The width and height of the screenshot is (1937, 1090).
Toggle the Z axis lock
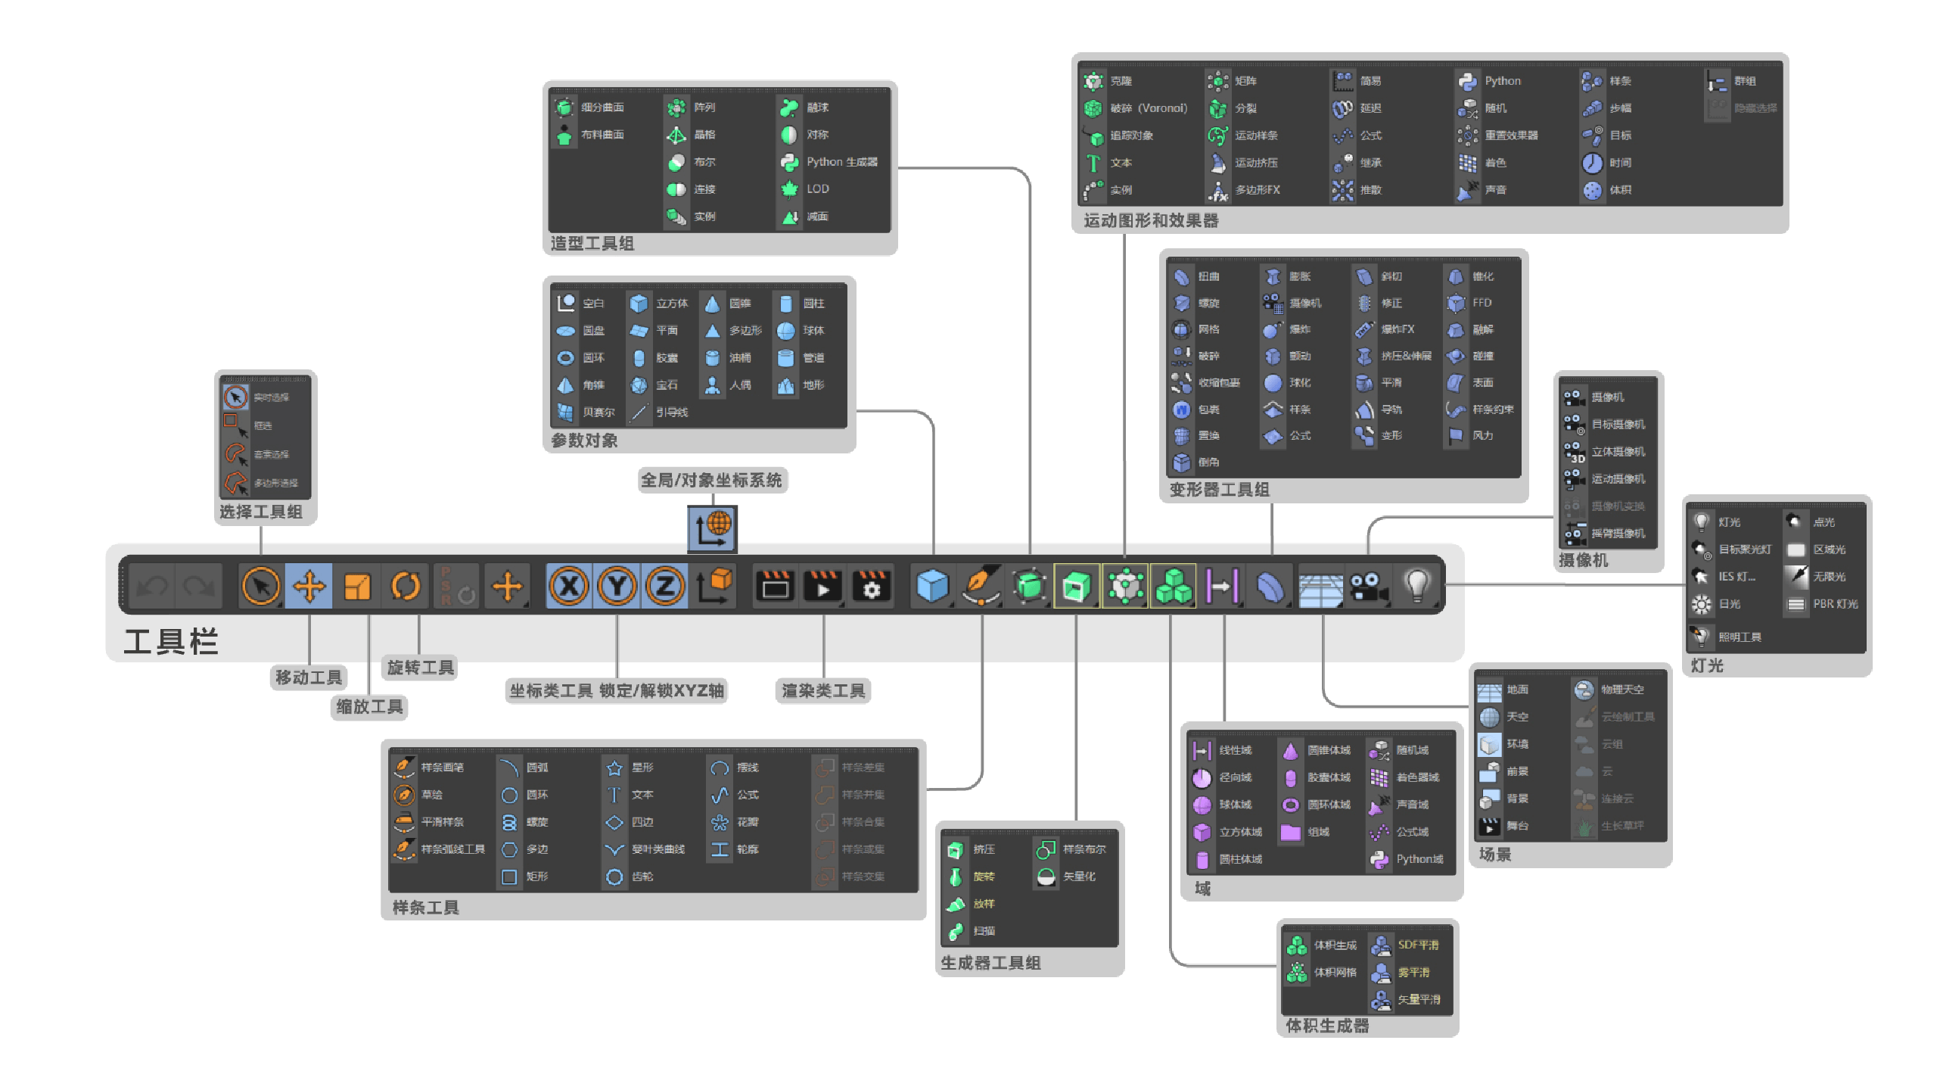665,586
